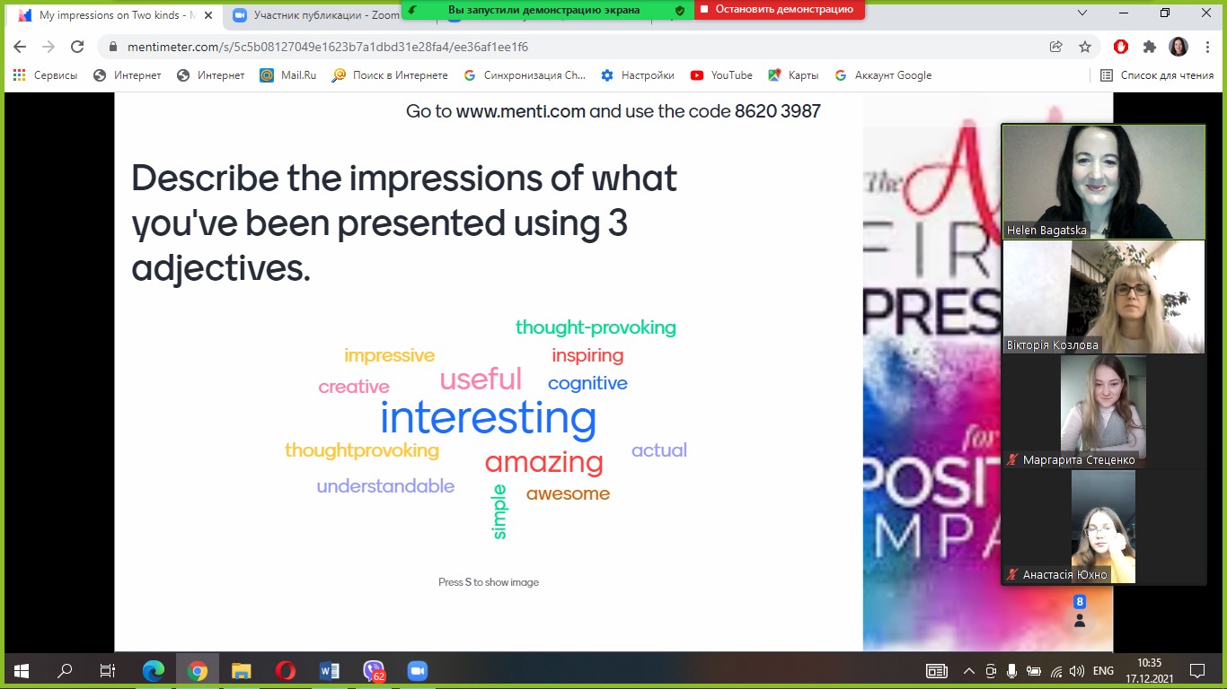Open Microsoft Edge from the taskbar

(154, 670)
